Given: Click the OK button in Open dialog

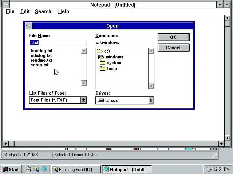Looking at the screenshot, I should click(x=173, y=37).
